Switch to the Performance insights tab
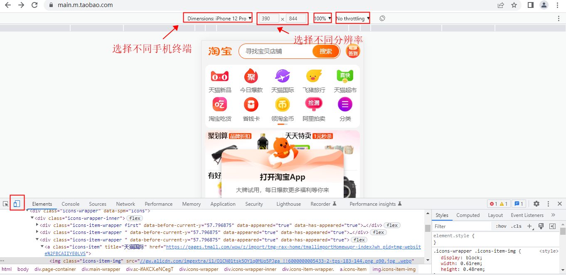 click(x=376, y=204)
